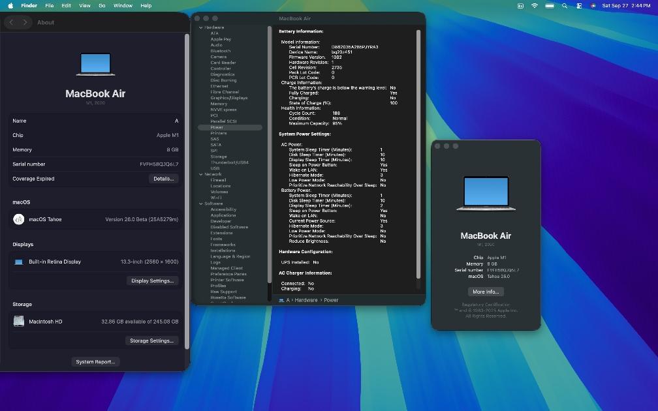Click the About pane vertical scrollbar
The height and width of the screenshot is (411, 658).
click(187, 190)
